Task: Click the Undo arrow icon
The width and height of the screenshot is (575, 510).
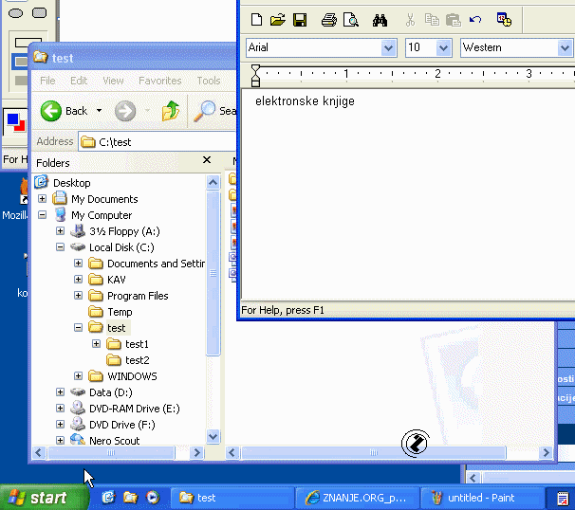Action: coord(475,20)
